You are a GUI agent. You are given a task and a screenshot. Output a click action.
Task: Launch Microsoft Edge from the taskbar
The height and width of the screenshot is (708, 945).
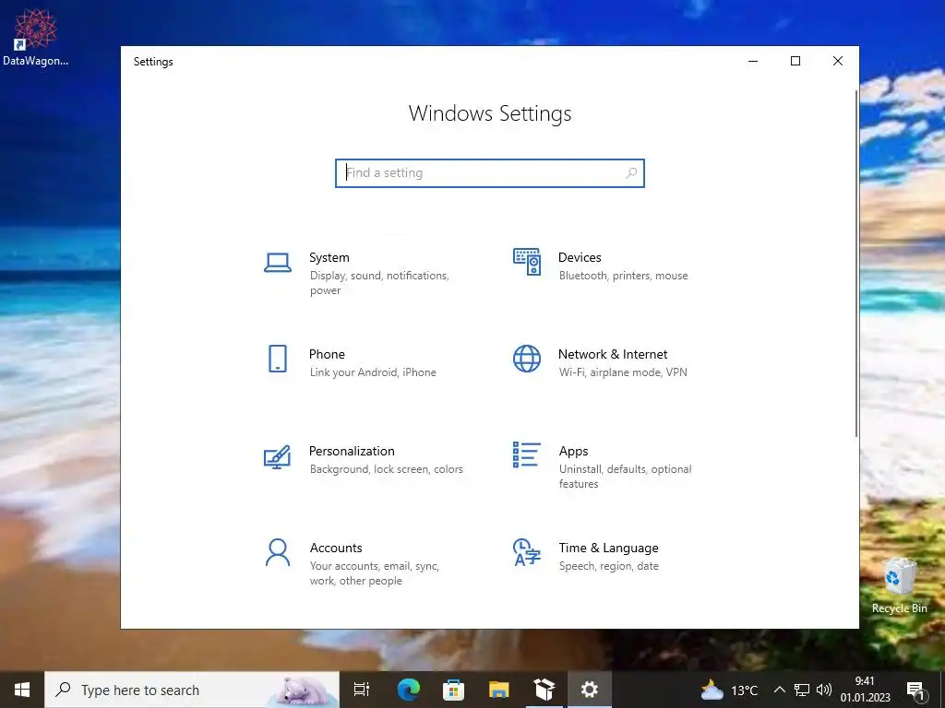409,690
